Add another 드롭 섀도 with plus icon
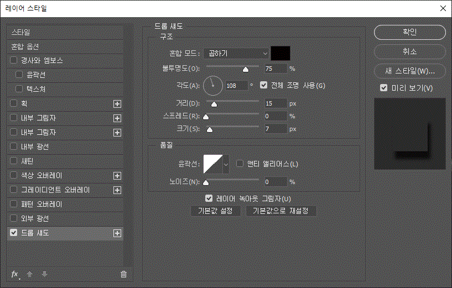 click(117, 233)
